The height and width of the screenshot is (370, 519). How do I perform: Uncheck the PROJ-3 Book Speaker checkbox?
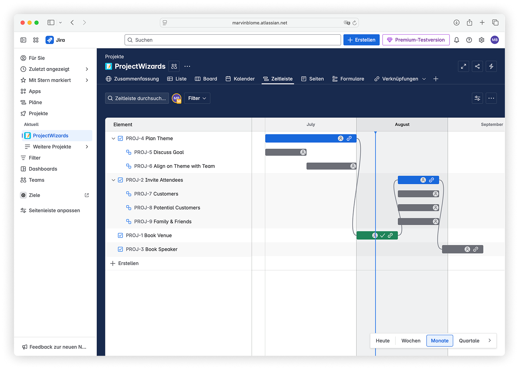click(x=120, y=249)
